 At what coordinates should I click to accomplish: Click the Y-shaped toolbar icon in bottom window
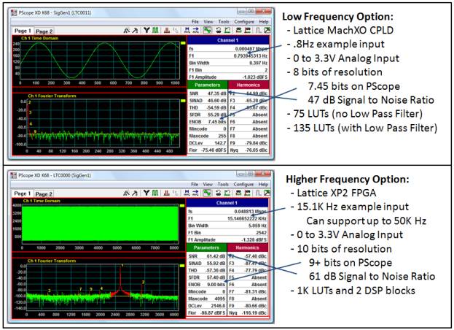point(146,192)
